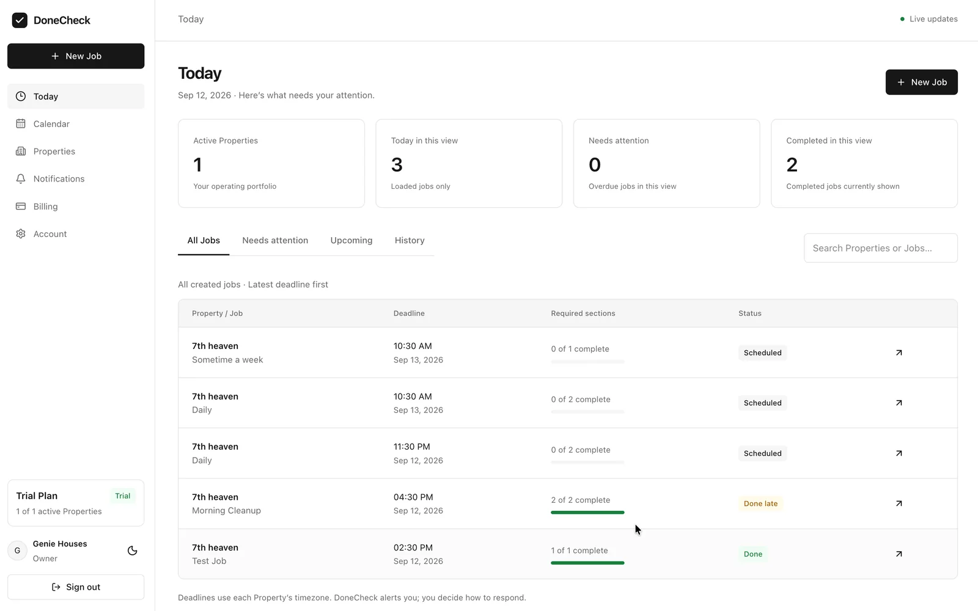This screenshot has height=611, width=978.
Task: Focus the Search Properties or Jobs field
Action: 880,248
